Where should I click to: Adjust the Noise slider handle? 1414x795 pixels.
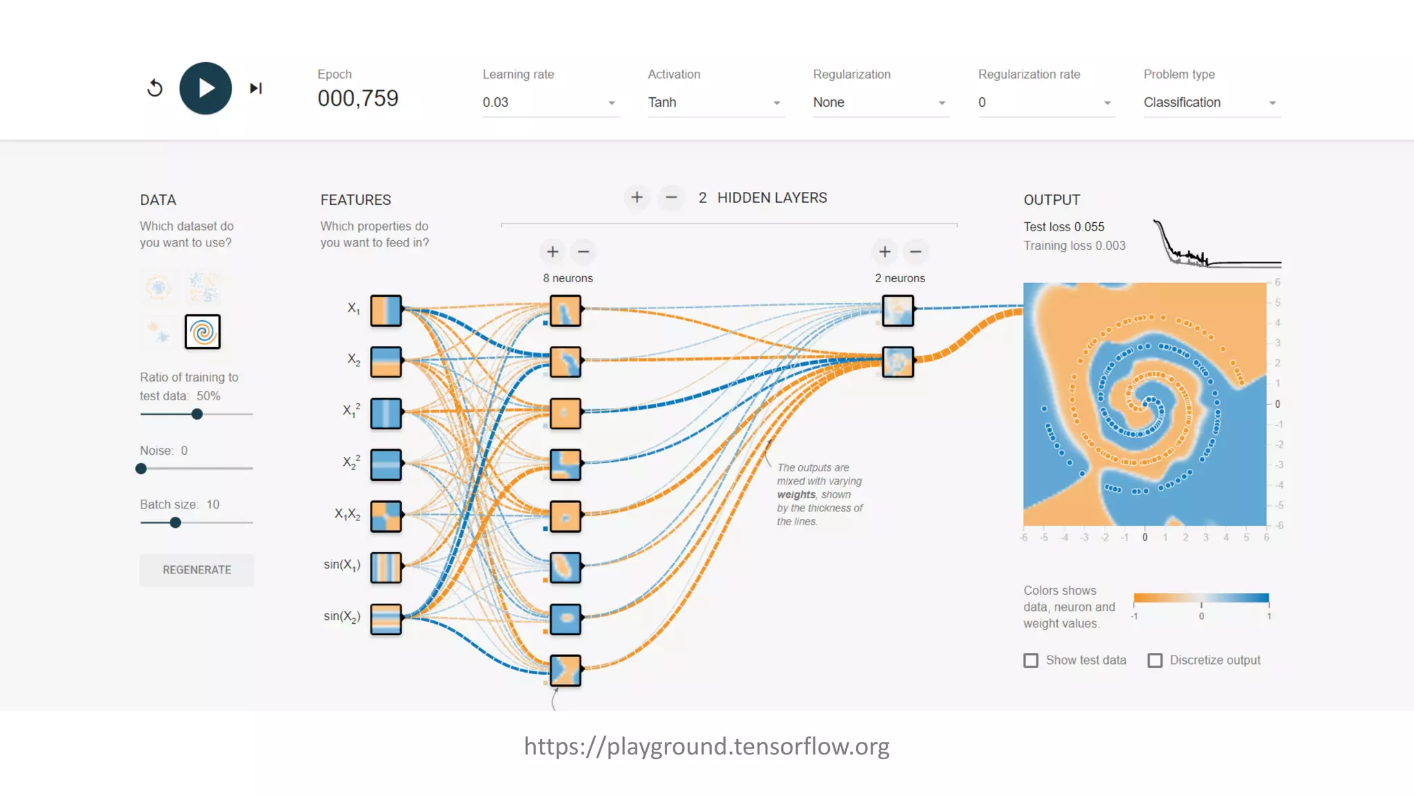click(141, 469)
